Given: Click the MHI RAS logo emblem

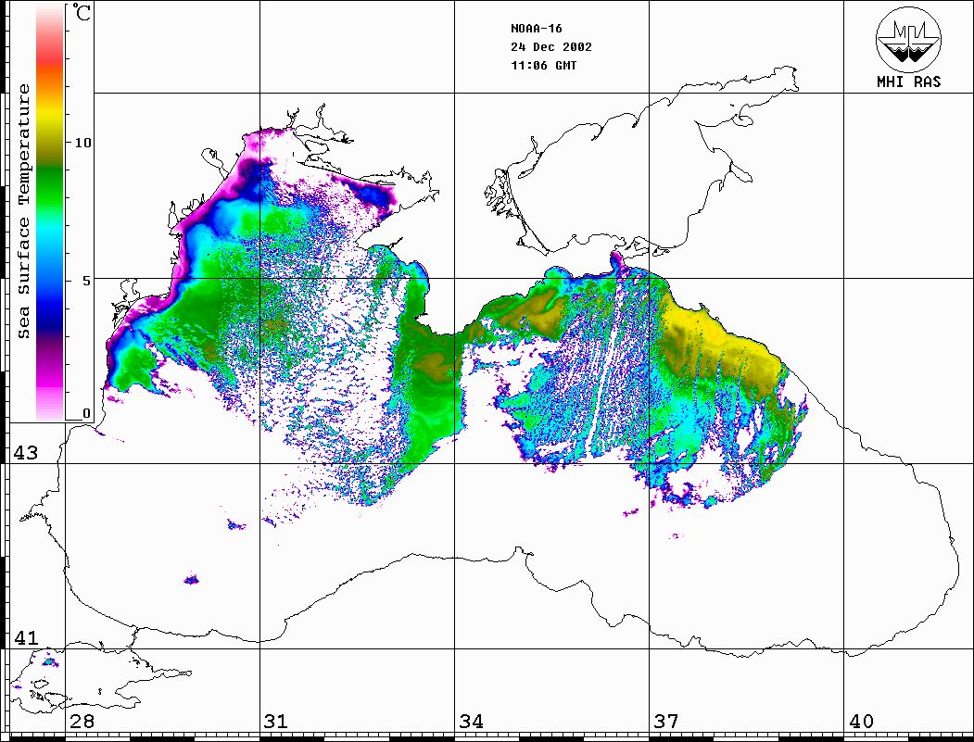Looking at the screenshot, I should [x=908, y=39].
